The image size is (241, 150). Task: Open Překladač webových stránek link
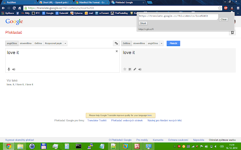click(127, 120)
